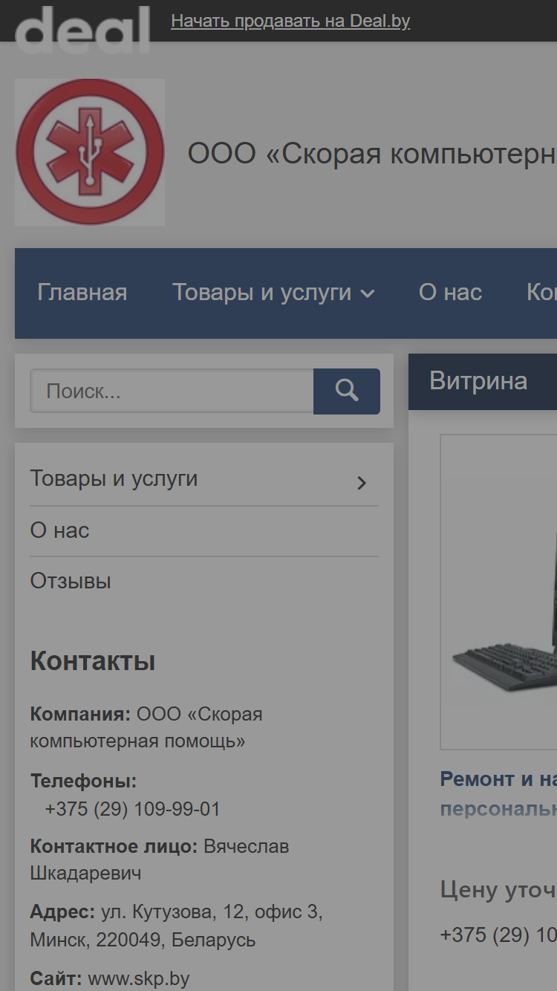Open the keyboard product thumbnail
557x991 pixels.
click(499, 592)
